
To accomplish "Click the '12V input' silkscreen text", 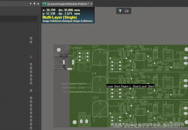I will (x=73, y=48).
